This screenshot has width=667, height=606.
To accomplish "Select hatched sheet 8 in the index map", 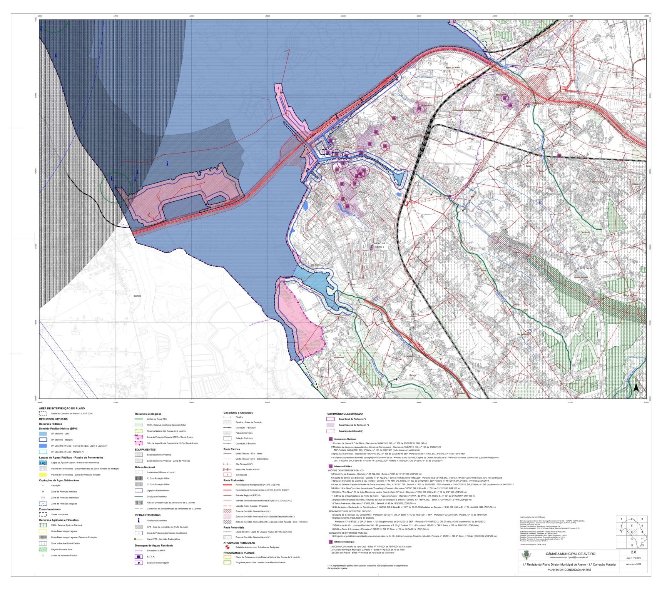I will [632, 532].
